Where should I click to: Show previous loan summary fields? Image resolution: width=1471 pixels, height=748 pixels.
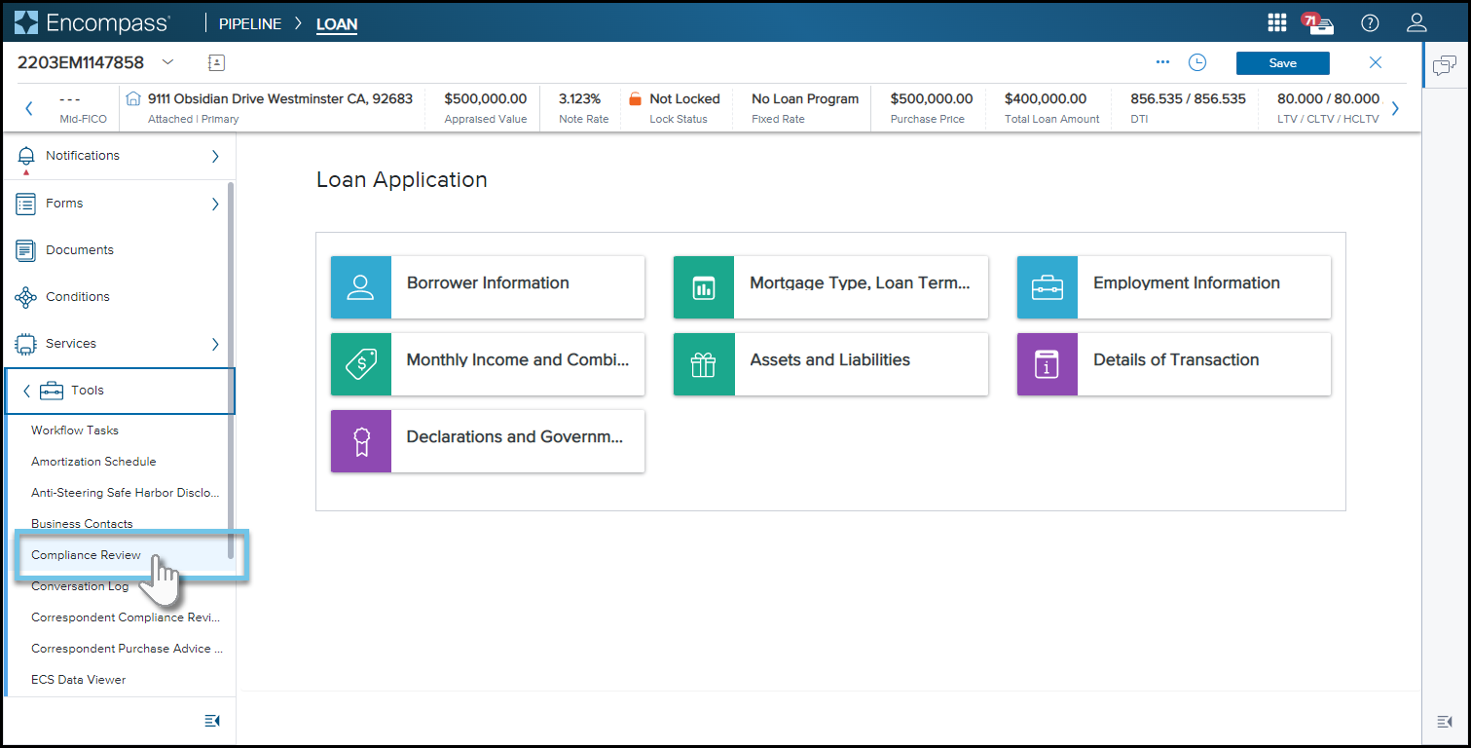[x=29, y=108]
